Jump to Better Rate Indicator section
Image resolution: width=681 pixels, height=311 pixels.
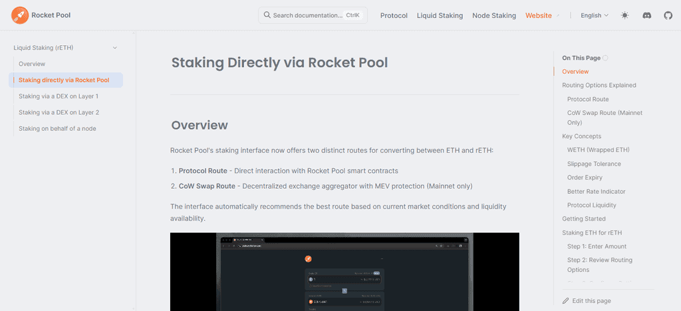point(596,191)
